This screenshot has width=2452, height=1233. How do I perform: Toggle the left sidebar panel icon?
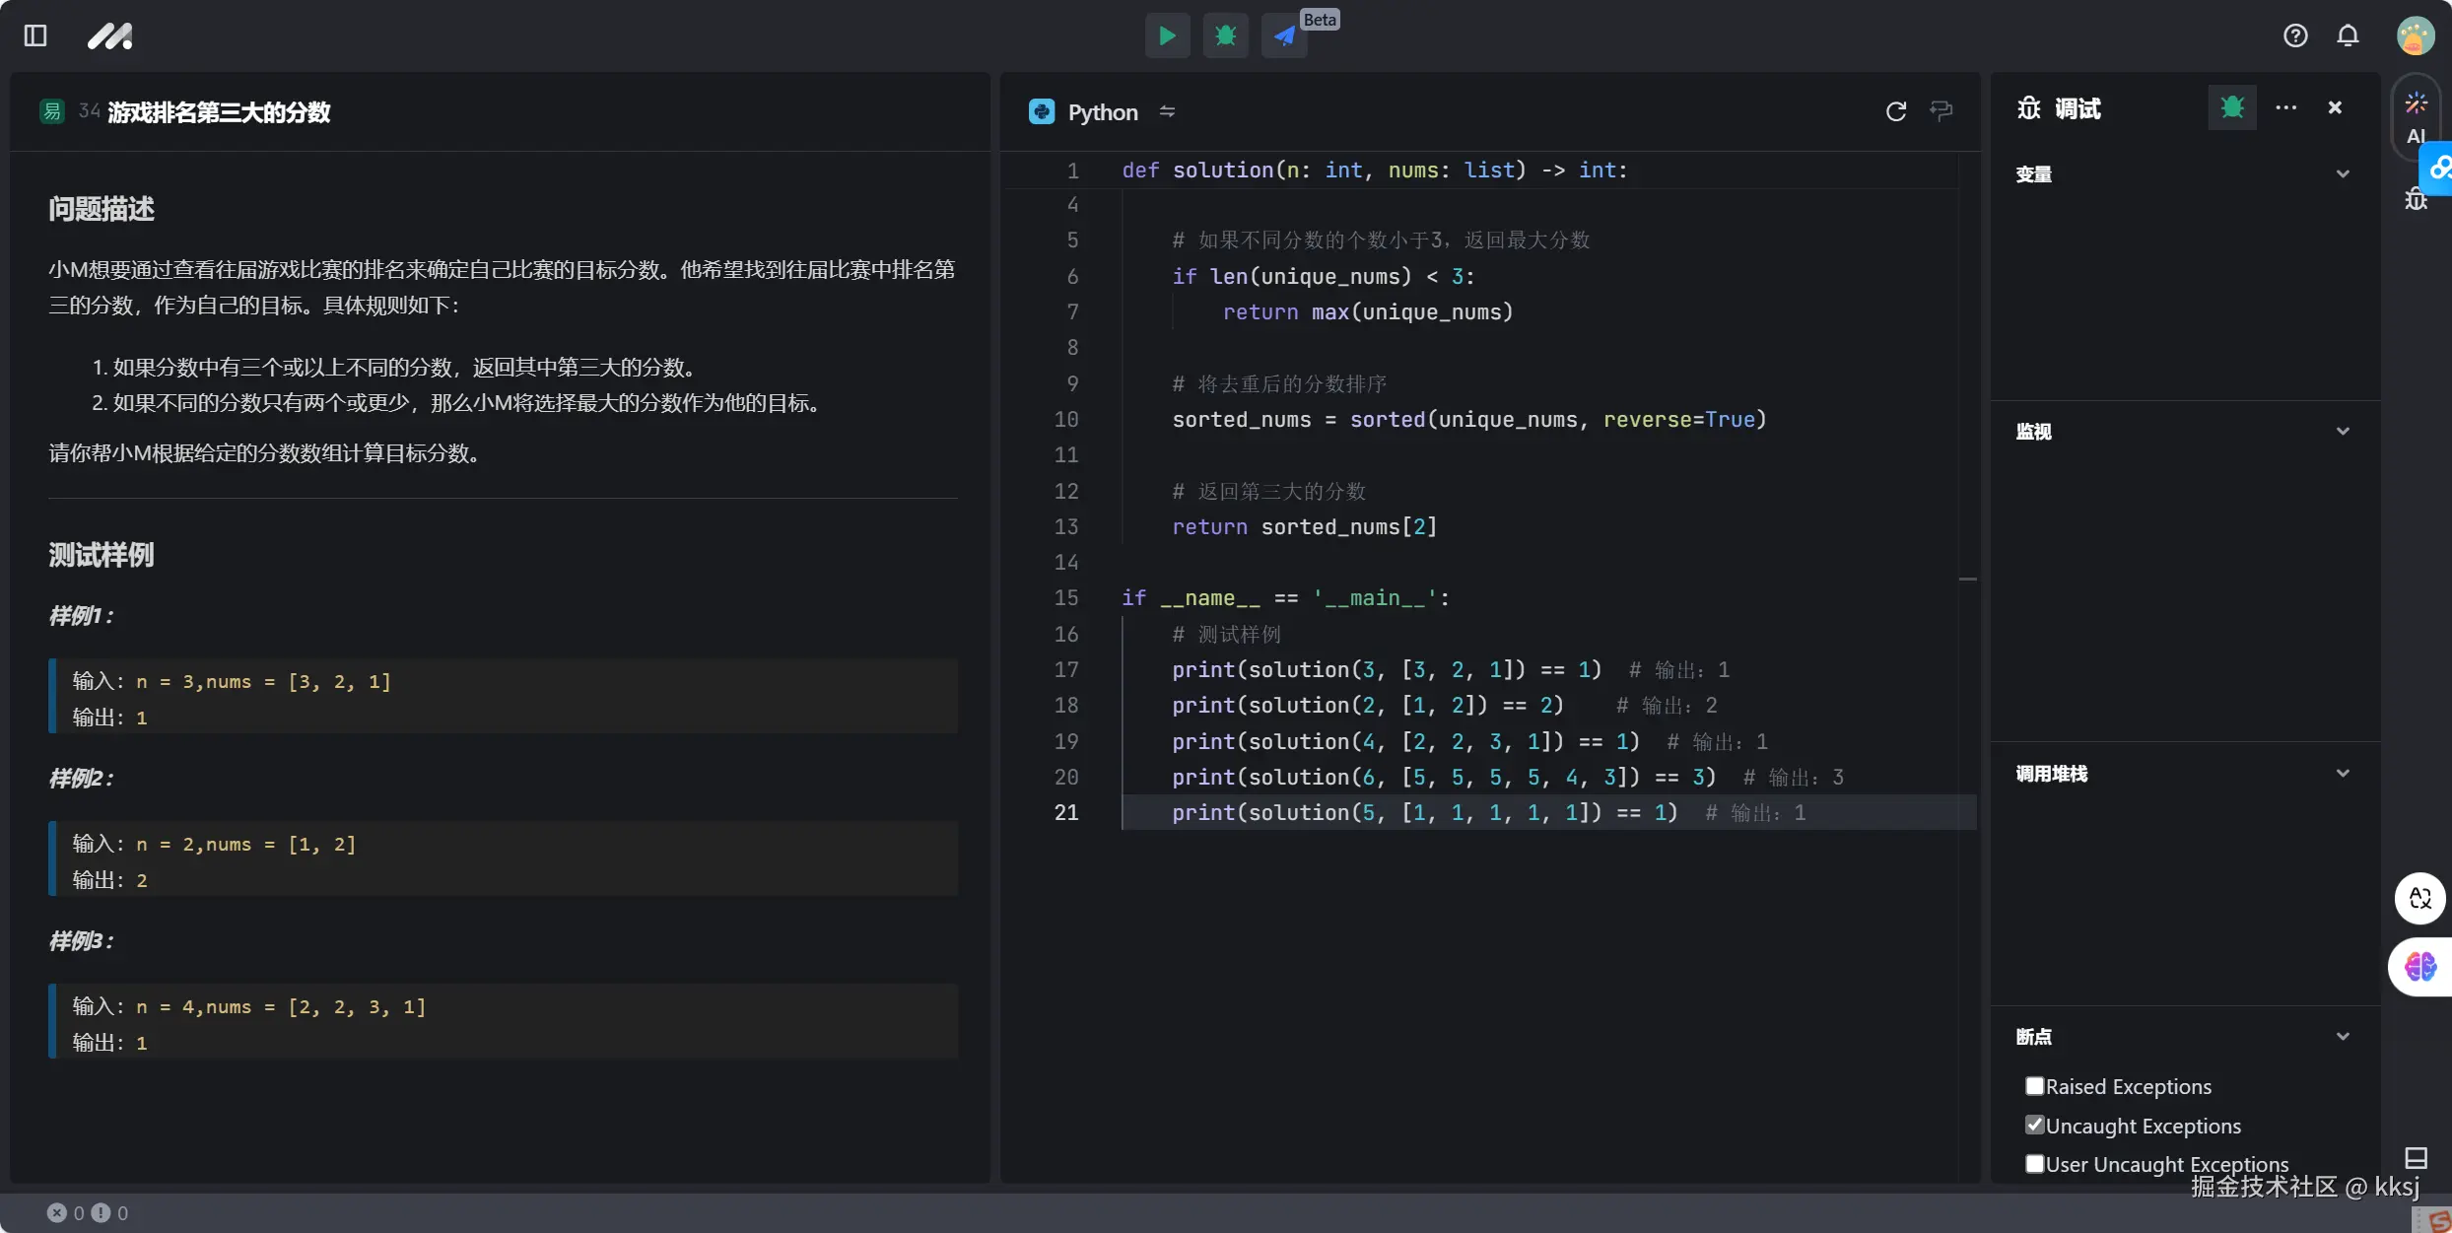[x=35, y=36]
